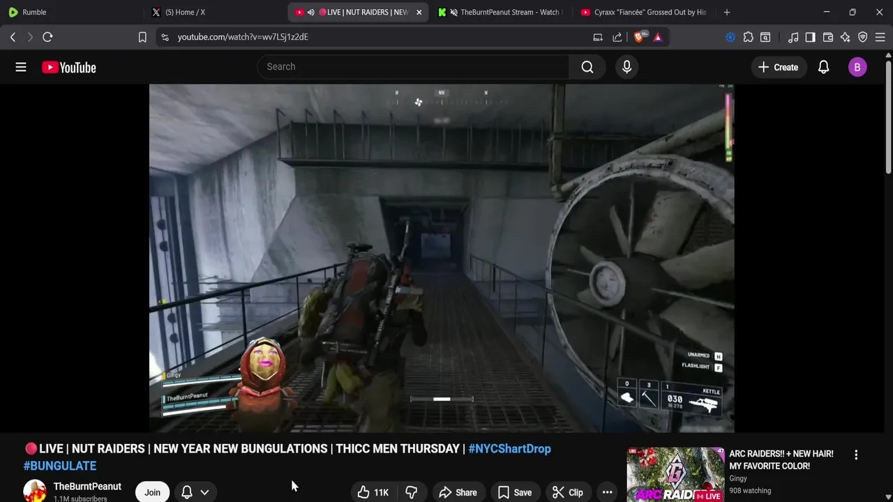Open the Brave VPN shield icon
Screen dimensions: 893x502
click(863, 37)
